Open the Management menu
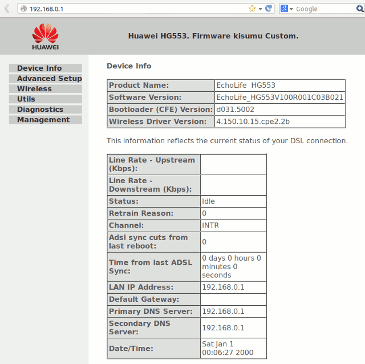The image size is (365, 364). pyautogui.click(x=46, y=119)
